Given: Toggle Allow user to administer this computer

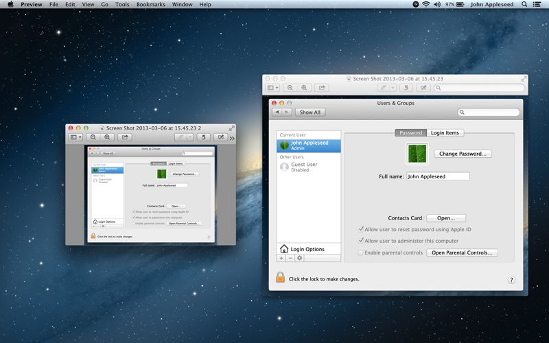Looking at the screenshot, I should [x=361, y=241].
